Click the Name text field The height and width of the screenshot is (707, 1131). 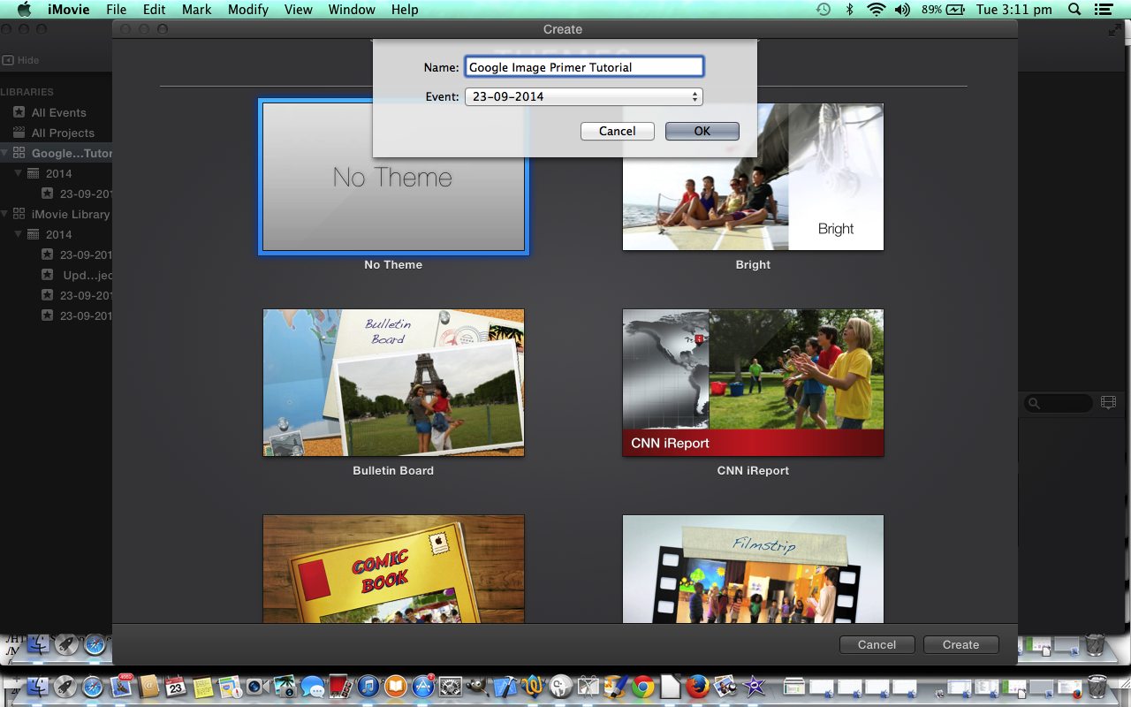tap(583, 66)
